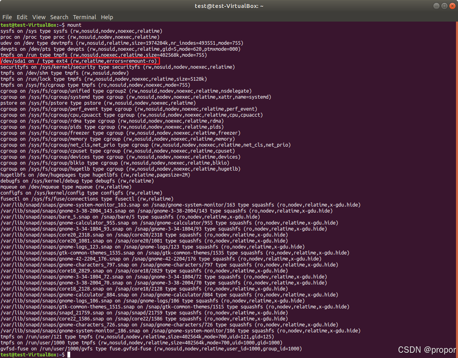Click the tmpfs on /sys/fs/cgroup line
The height and width of the screenshot is (358, 458).
(x=95, y=85)
